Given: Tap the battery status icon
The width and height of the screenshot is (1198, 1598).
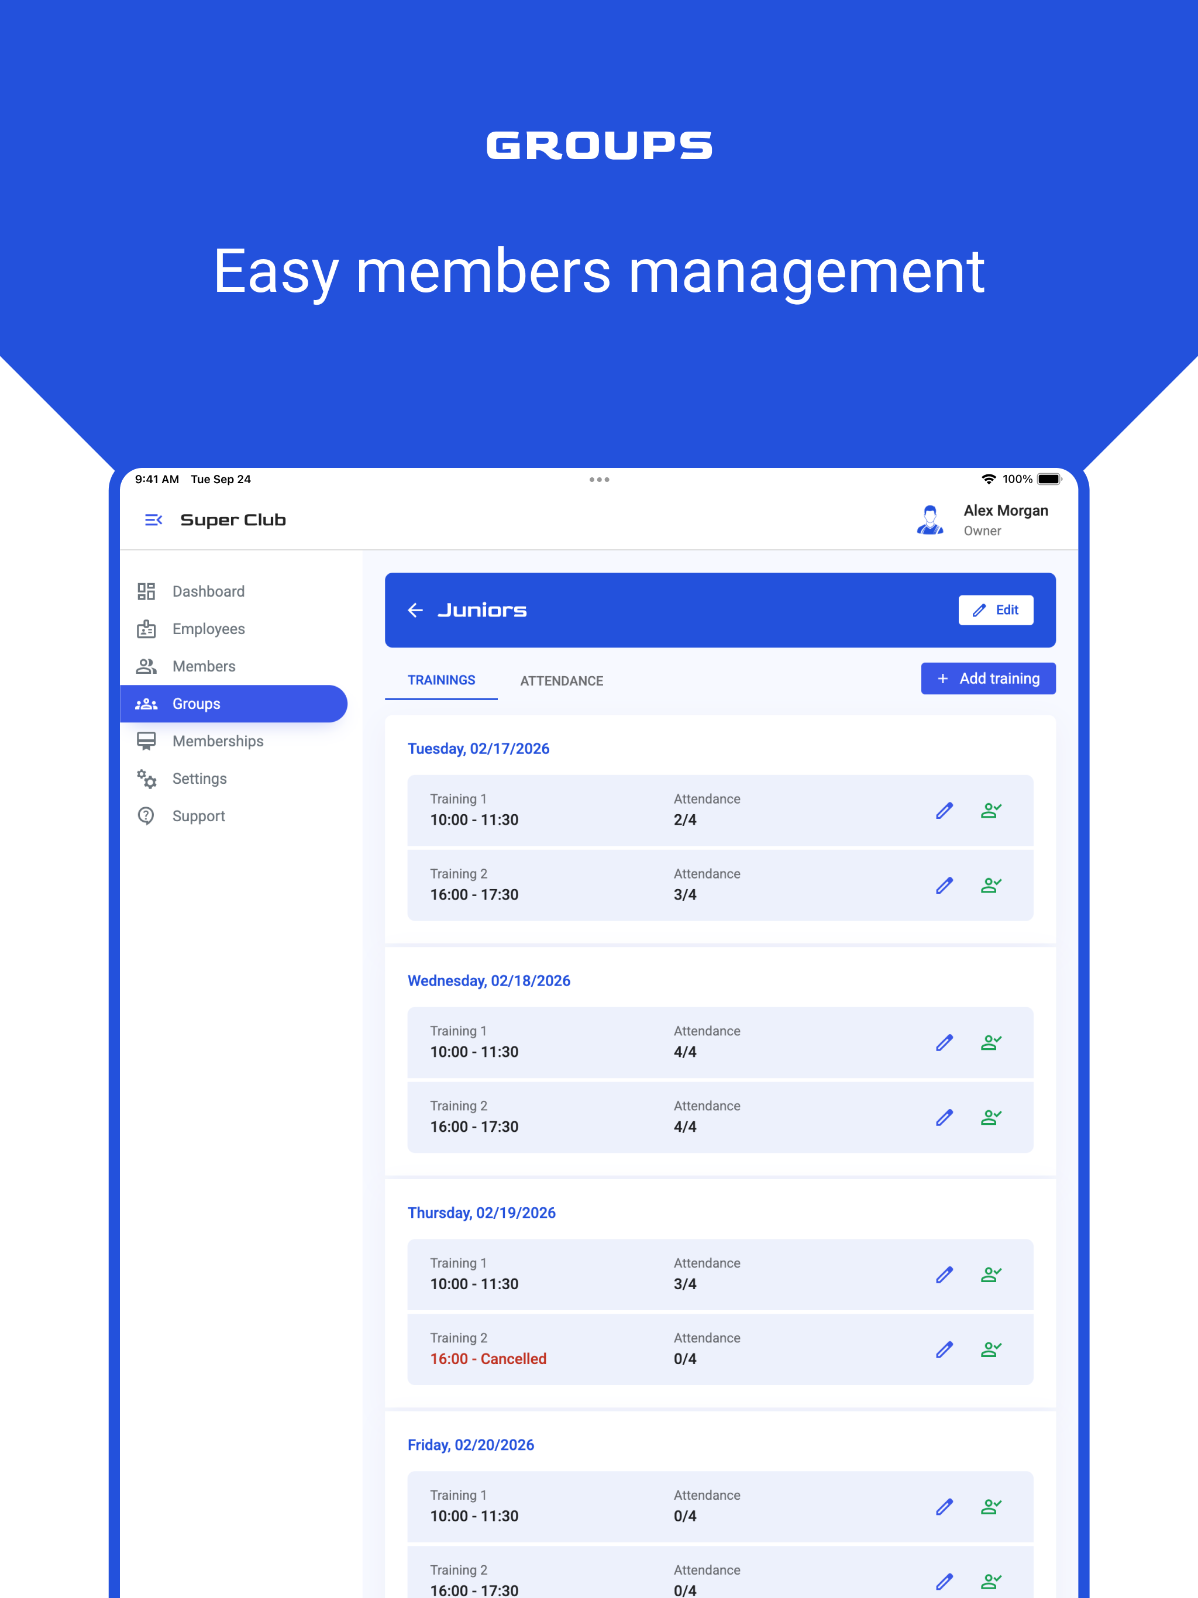Looking at the screenshot, I should (1049, 480).
